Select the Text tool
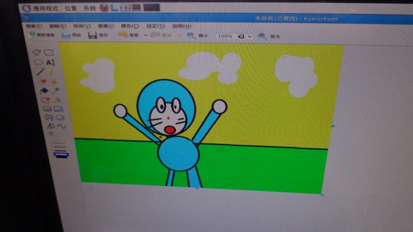The width and height of the screenshot is (413, 232). 50,62
